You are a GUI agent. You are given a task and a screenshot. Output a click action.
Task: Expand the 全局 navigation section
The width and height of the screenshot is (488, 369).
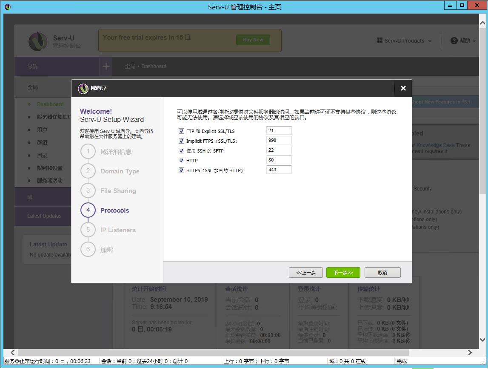click(43, 87)
